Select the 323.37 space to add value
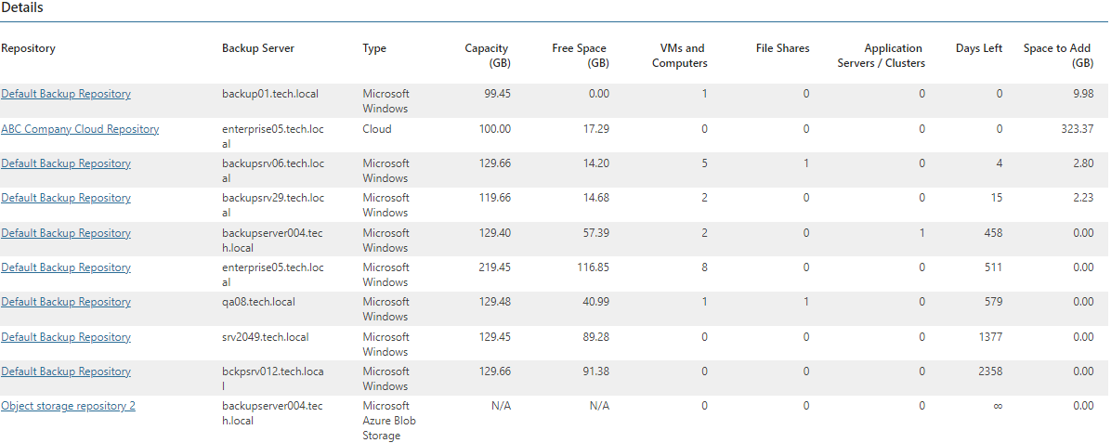This screenshot has width=1111, height=443. 1077,129
